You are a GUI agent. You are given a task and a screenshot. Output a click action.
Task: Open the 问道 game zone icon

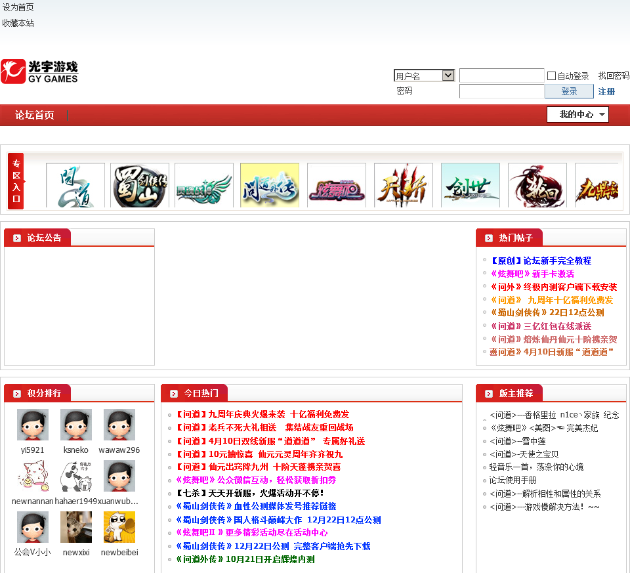click(75, 185)
